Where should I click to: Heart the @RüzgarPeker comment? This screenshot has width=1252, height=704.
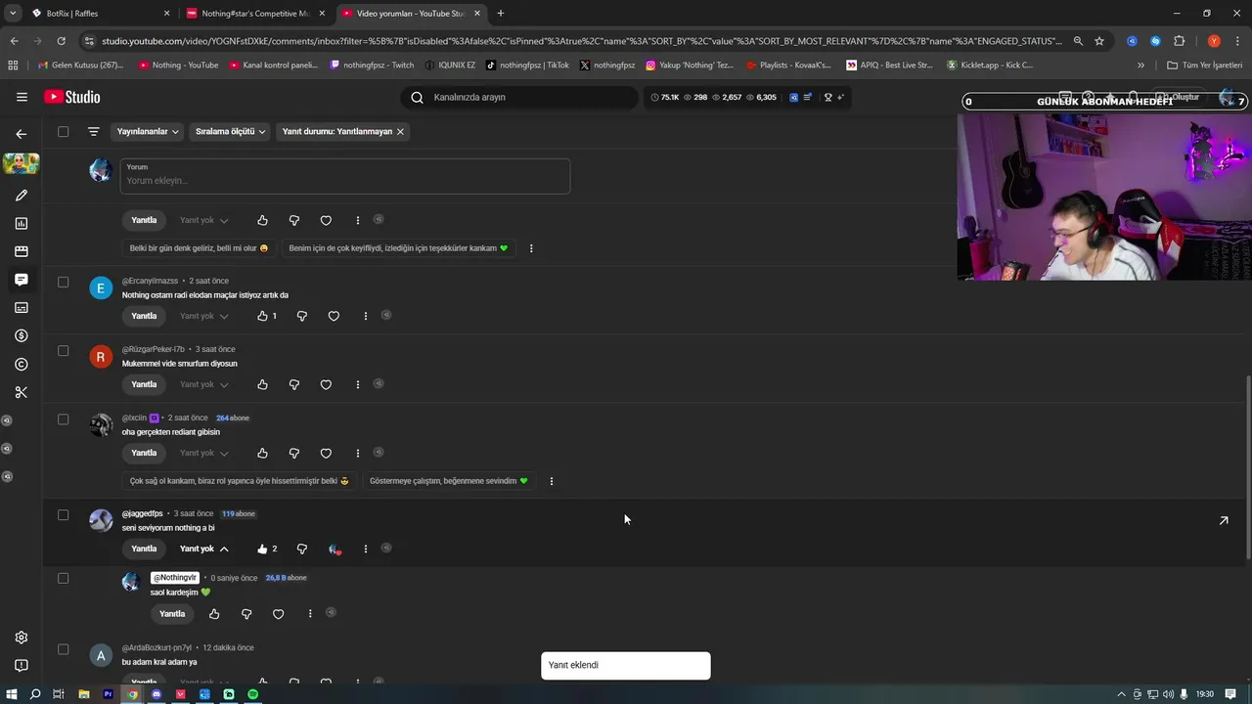click(326, 384)
